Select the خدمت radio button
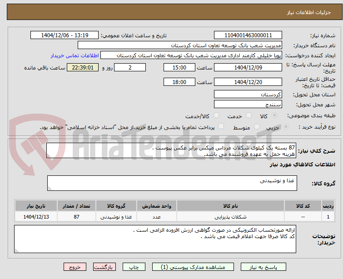 [x=249, y=115]
